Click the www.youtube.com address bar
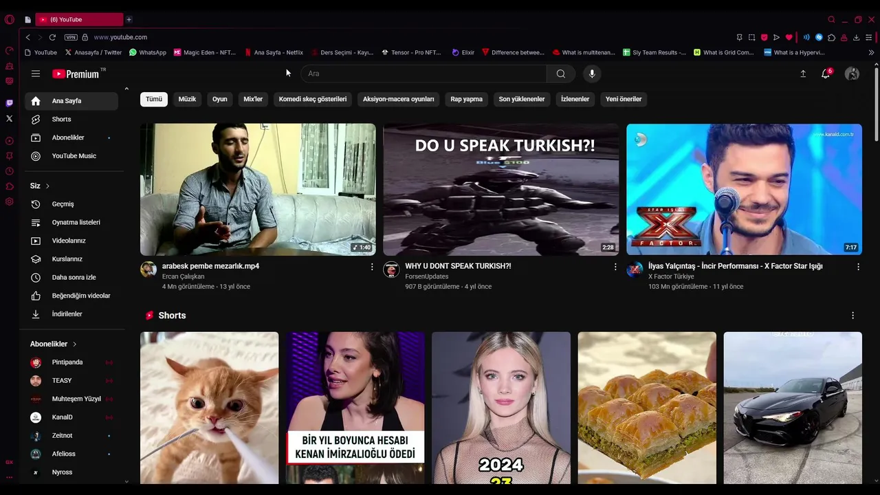The height and width of the screenshot is (495, 880). tap(121, 37)
